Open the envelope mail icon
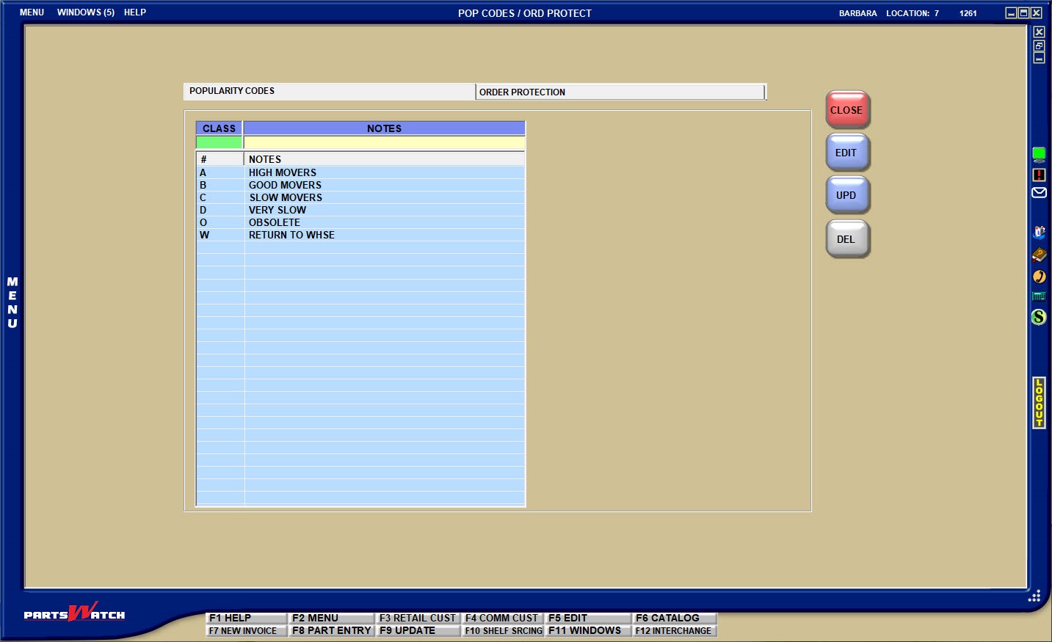The image size is (1052, 642). [x=1039, y=193]
